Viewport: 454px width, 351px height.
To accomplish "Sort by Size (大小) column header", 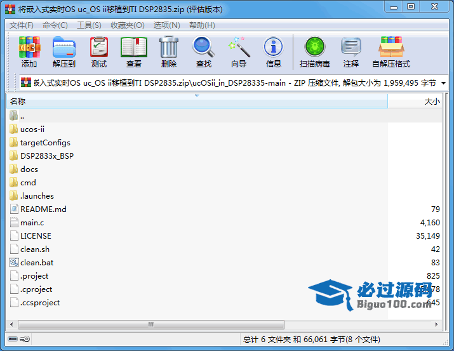I will tap(415, 102).
